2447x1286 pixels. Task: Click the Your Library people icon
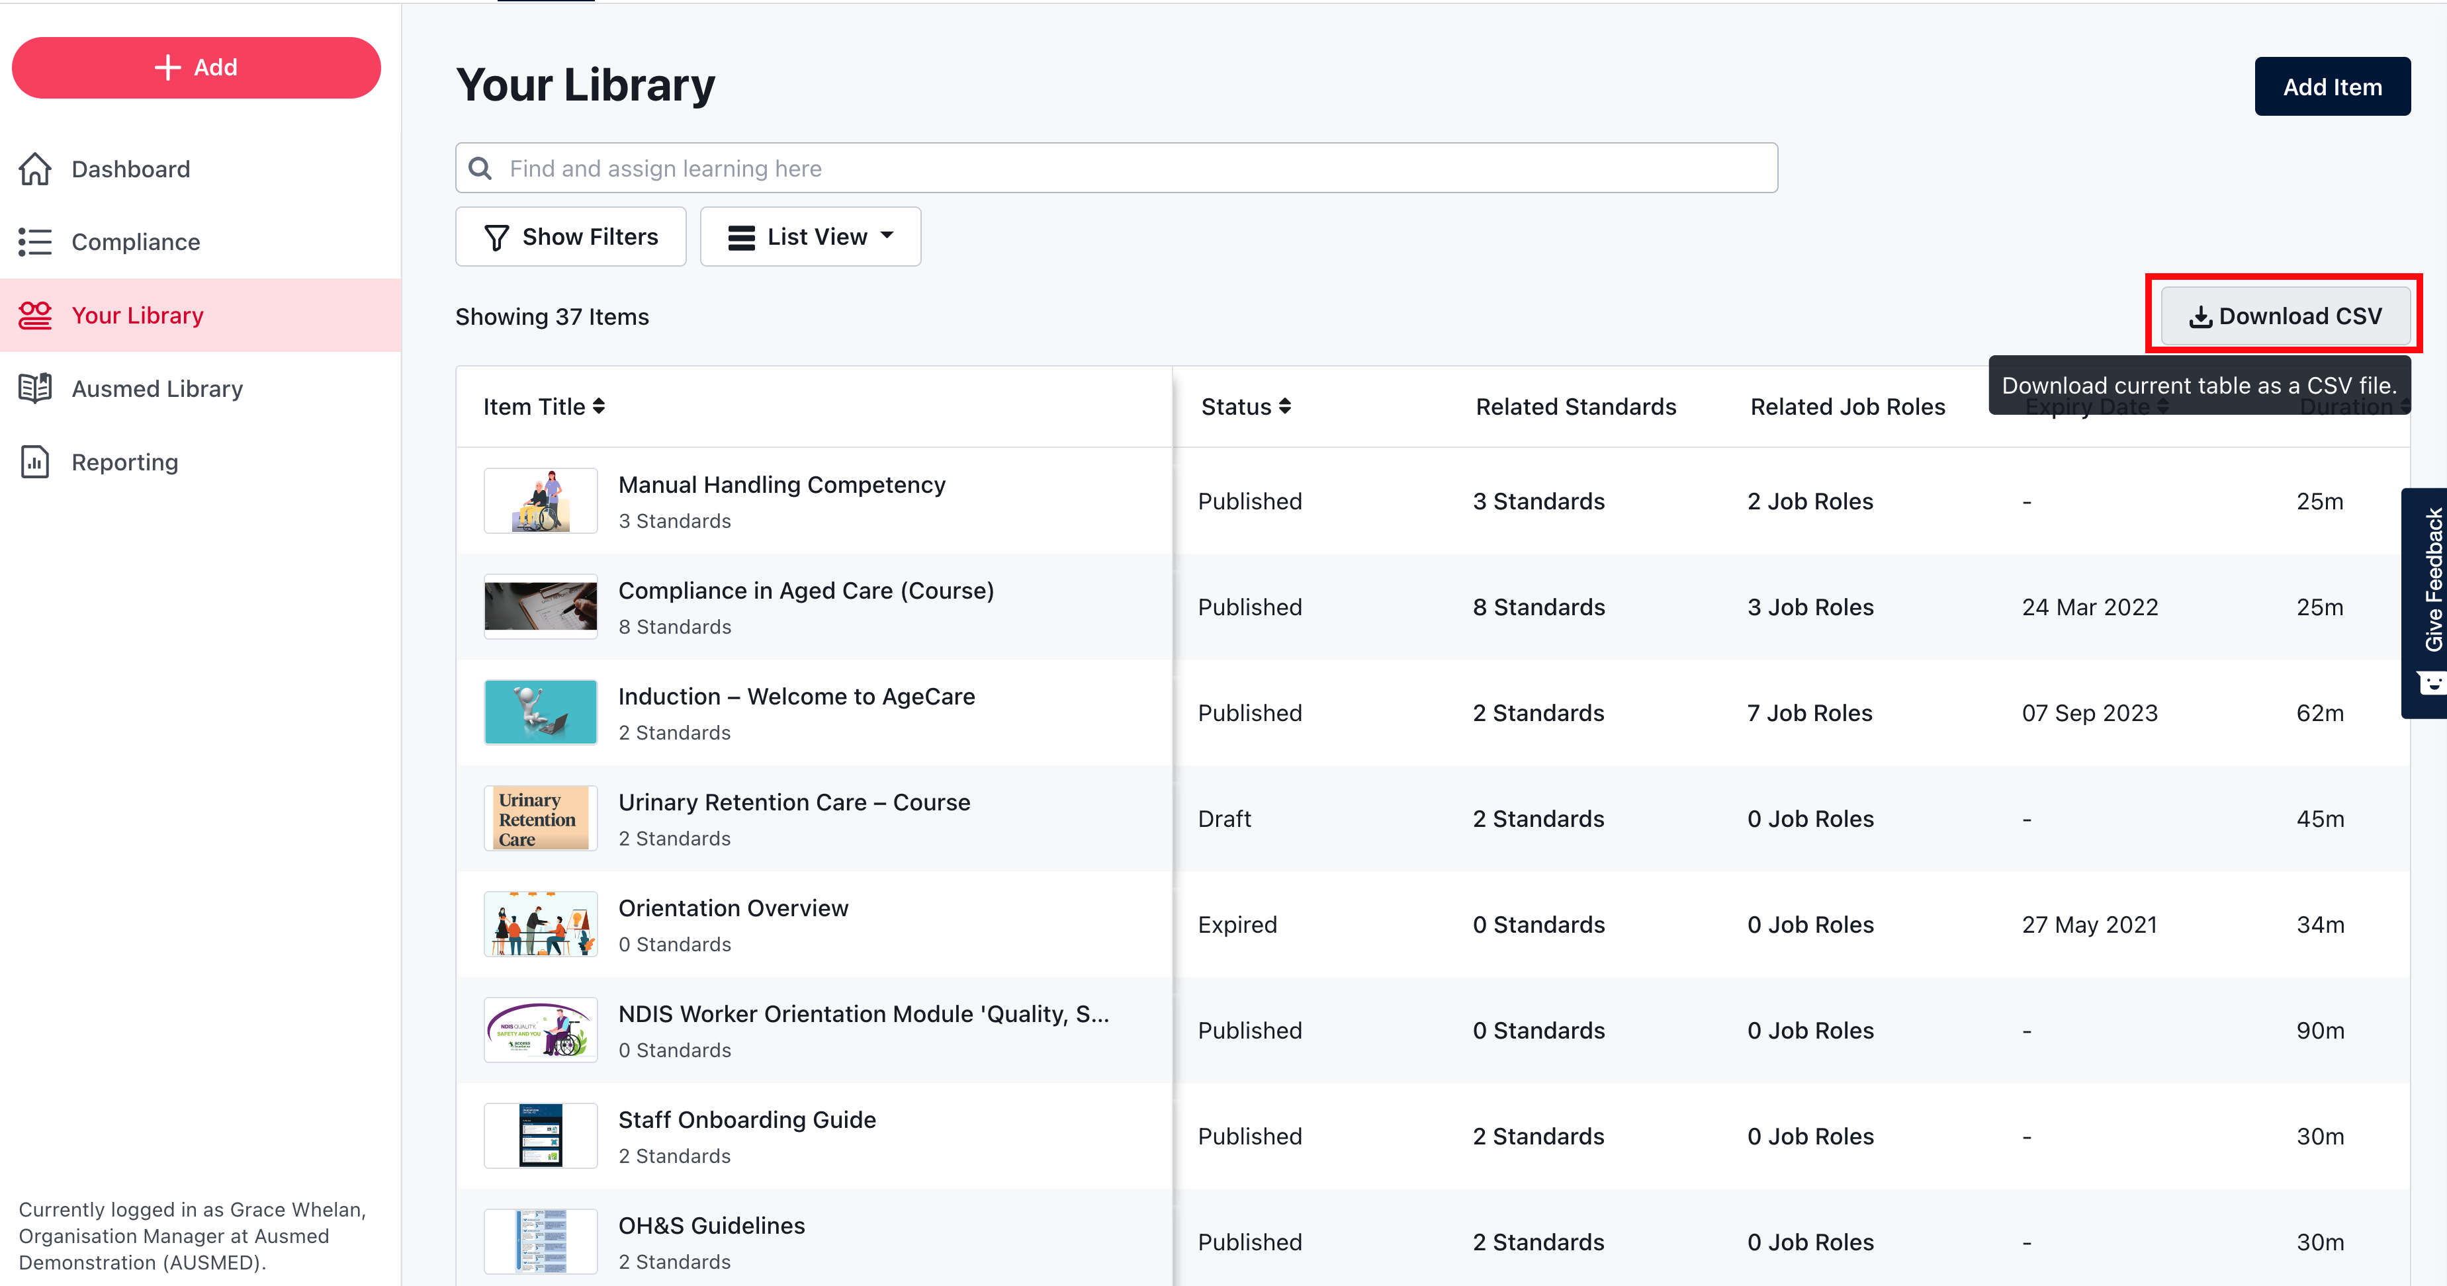pos(35,316)
